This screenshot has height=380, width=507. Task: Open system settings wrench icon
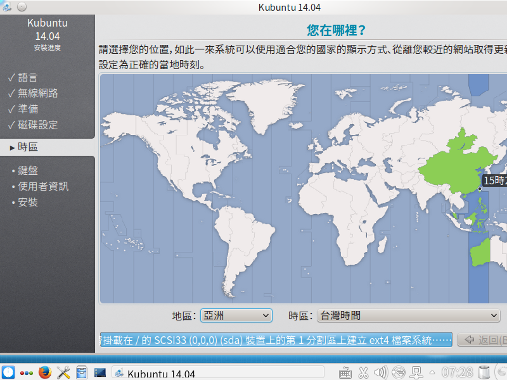click(63, 372)
